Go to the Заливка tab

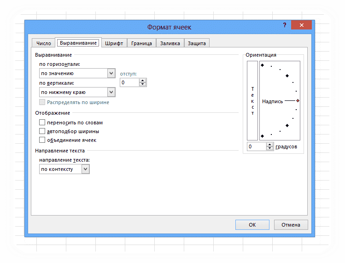[170, 43]
